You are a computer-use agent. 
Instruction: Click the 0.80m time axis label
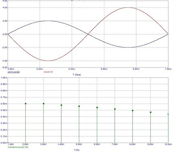click(x=136, y=69)
